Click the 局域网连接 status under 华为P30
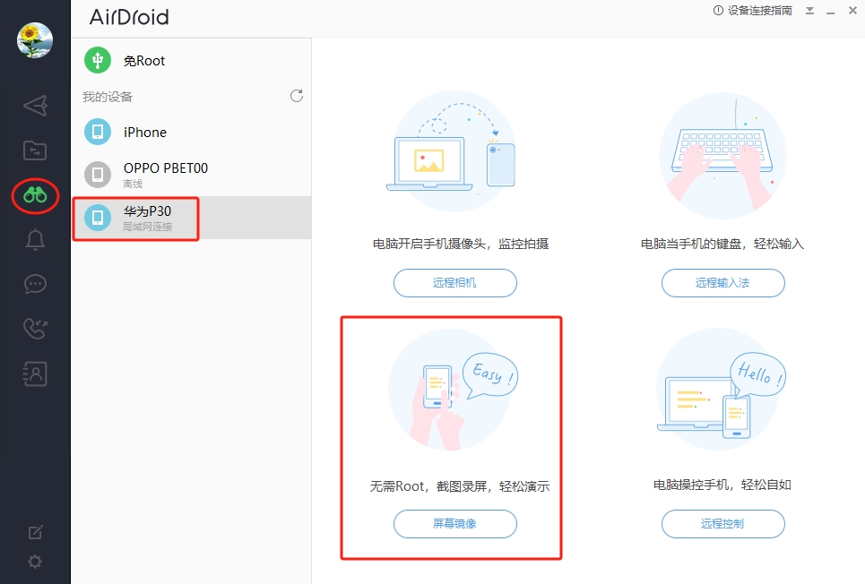Screen dimensions: 865x584 click(x=147, y=227)
